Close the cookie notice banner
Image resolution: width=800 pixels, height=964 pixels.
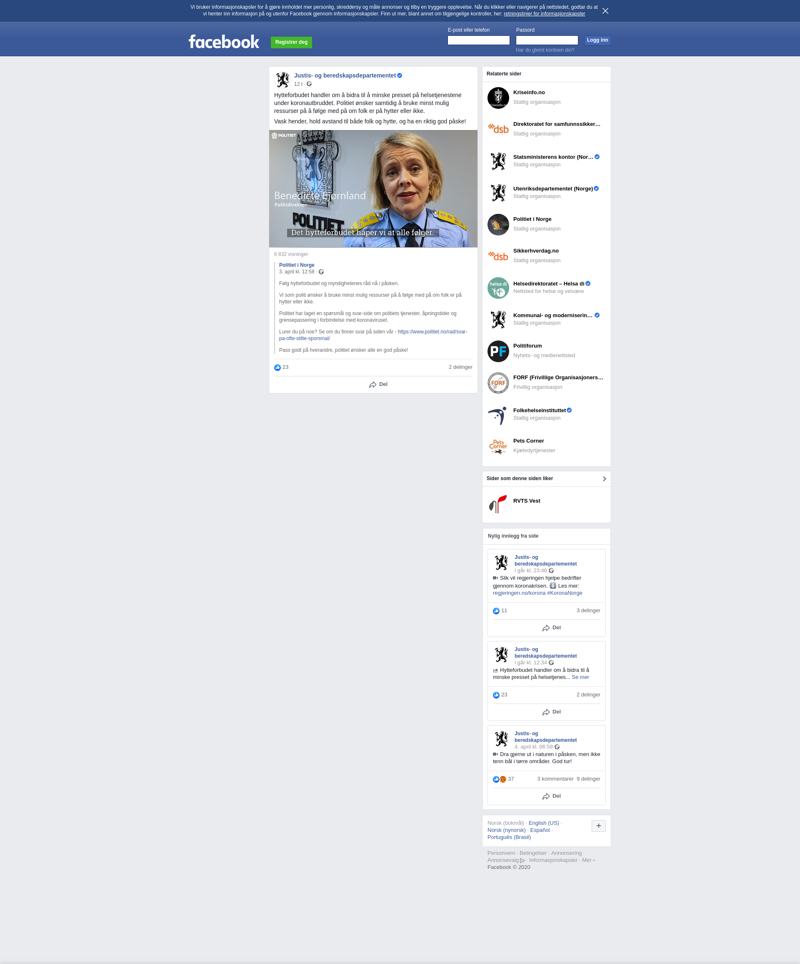tap(605, 11)
